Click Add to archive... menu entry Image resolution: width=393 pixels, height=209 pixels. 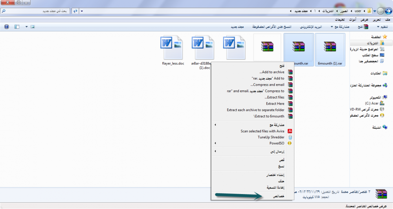pos(272,72)
